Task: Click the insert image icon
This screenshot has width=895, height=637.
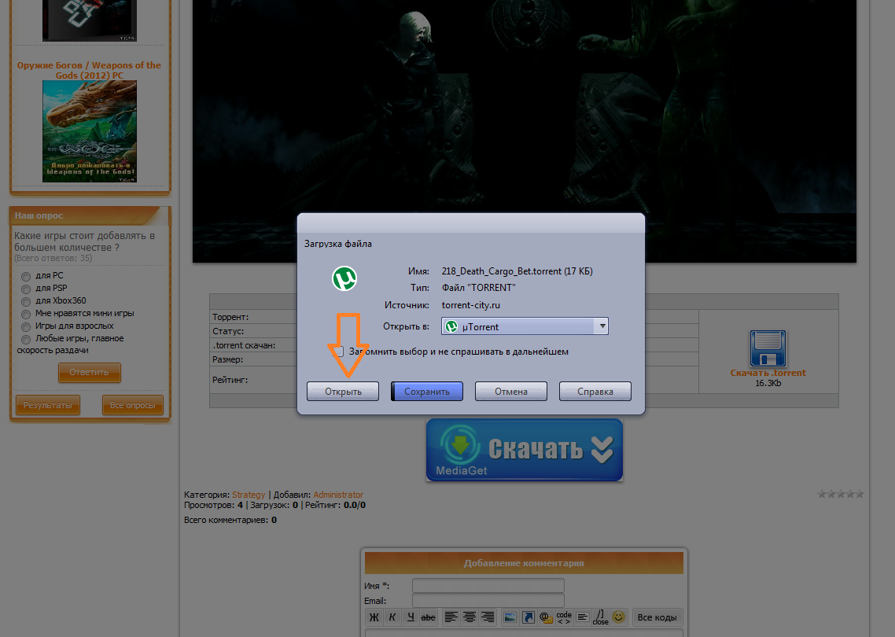Action: (510, 617)
